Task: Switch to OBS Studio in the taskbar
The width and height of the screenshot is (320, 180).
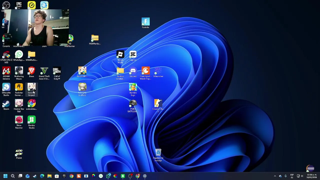Action: tap(130, 176)
